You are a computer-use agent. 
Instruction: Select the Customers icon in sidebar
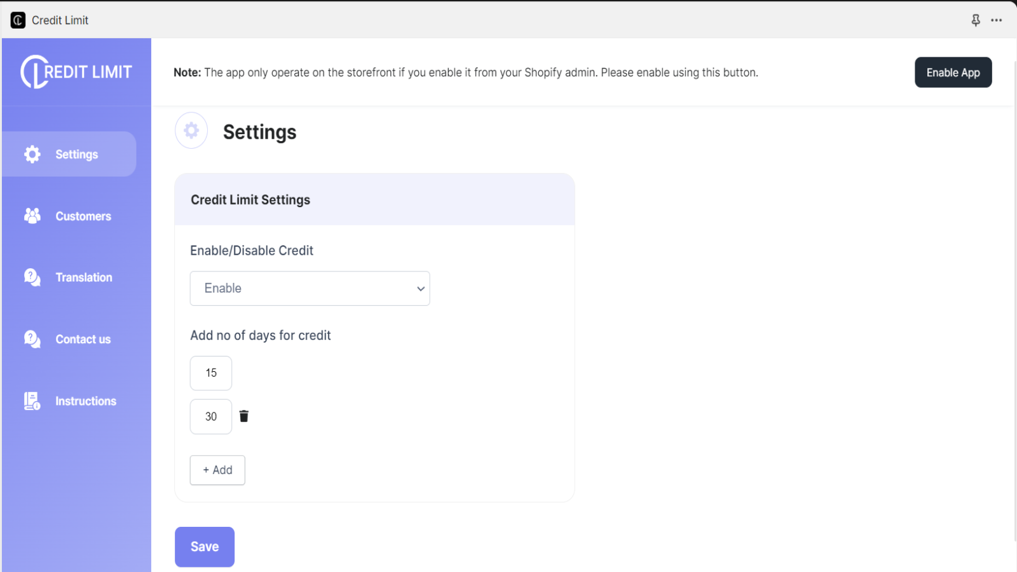click(31, 216)
